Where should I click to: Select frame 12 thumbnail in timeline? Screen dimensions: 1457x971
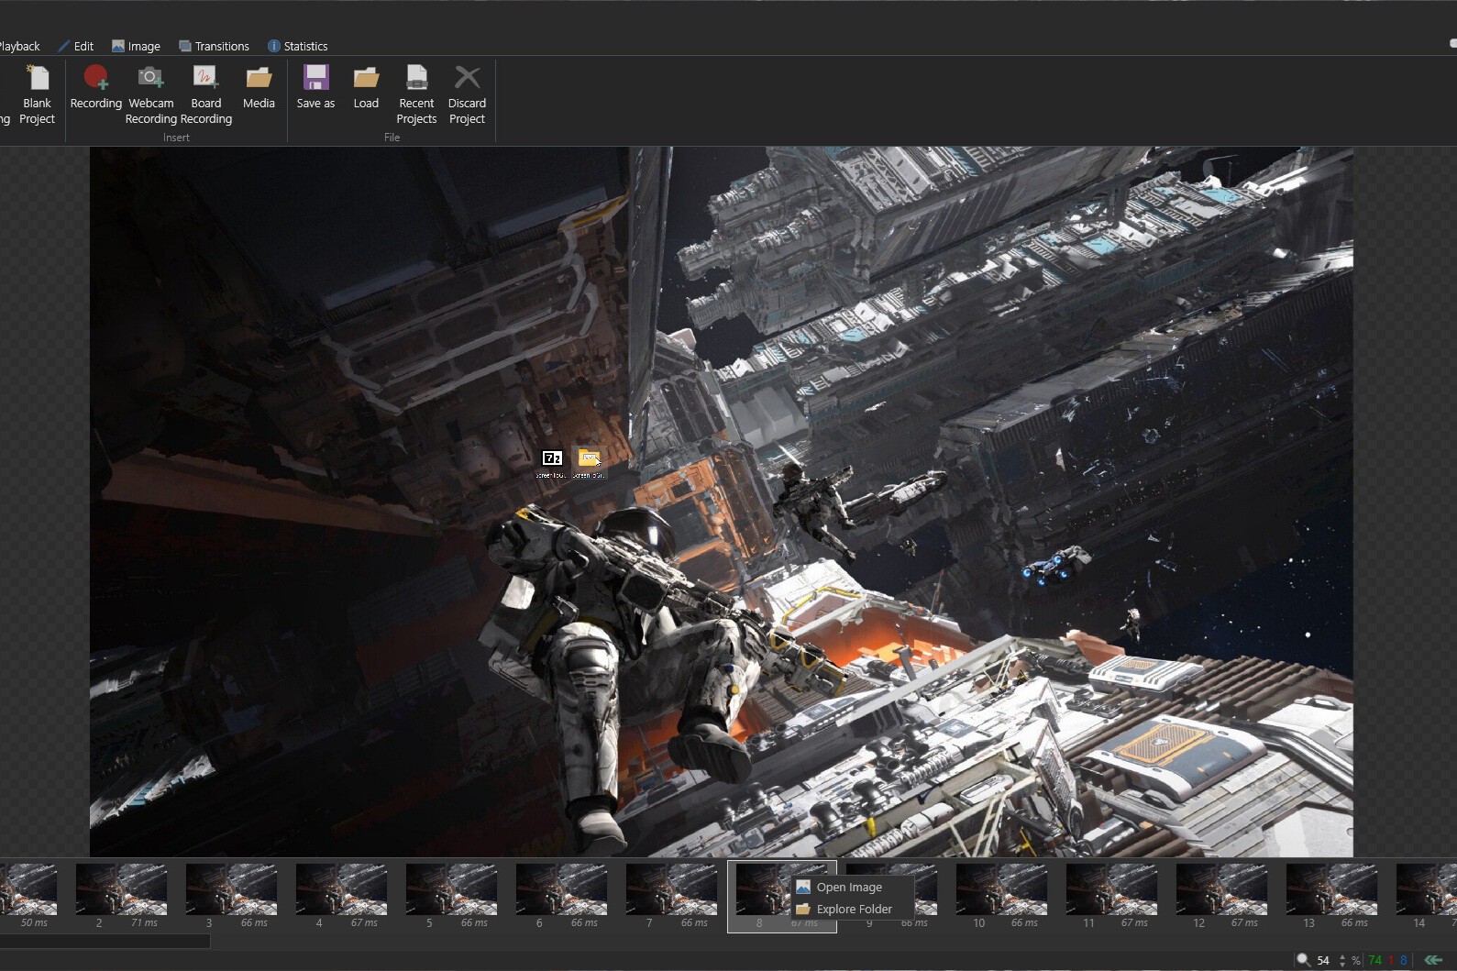pos(1221,889)
